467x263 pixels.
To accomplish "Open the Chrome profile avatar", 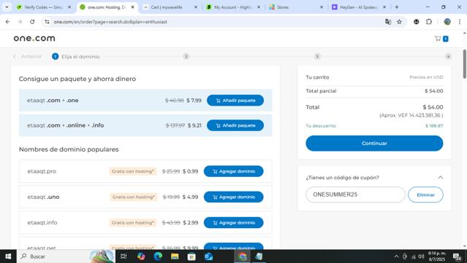I will click(x=447, y=22).
